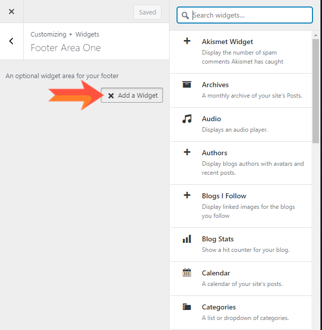Toggle the Add a Widget button
This screenshot has width=322, height=330.
[132, 95]
